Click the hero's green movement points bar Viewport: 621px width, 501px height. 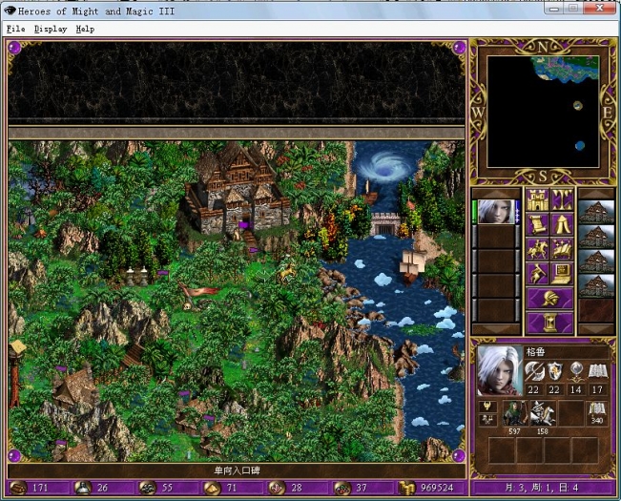[x=474, y=212]
